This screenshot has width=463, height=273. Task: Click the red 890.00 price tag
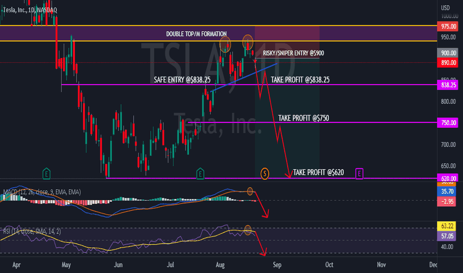coord(448,63)
